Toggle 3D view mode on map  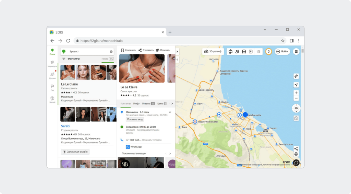296,108
